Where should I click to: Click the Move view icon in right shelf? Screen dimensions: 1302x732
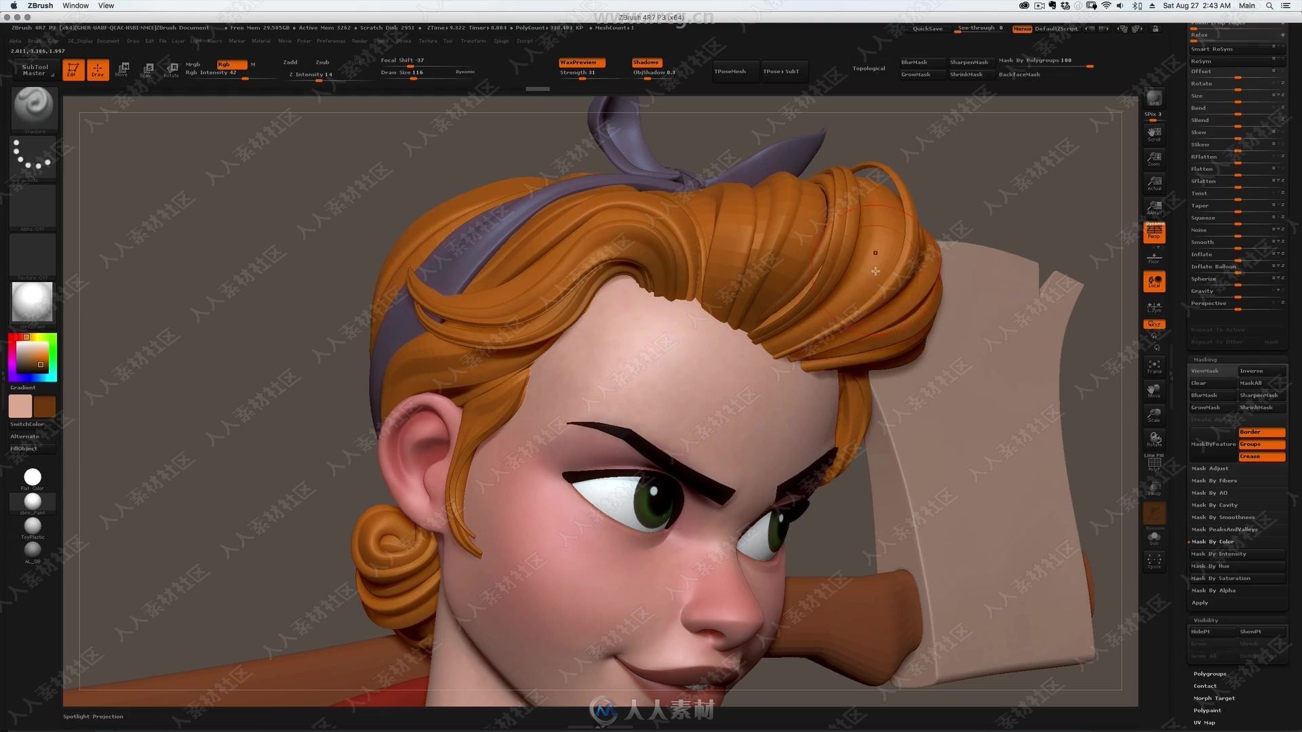pyautogui.click(x=1154, y=391)
